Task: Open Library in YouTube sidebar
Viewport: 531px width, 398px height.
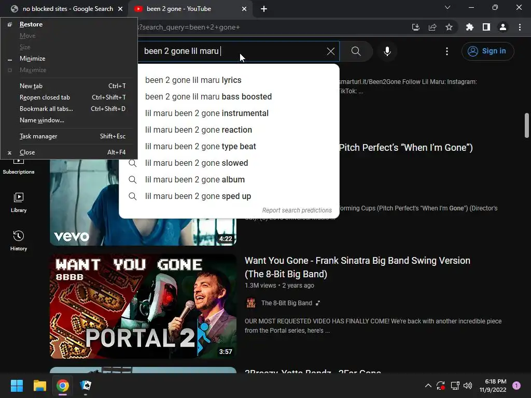Action: [x=19, y=203]
